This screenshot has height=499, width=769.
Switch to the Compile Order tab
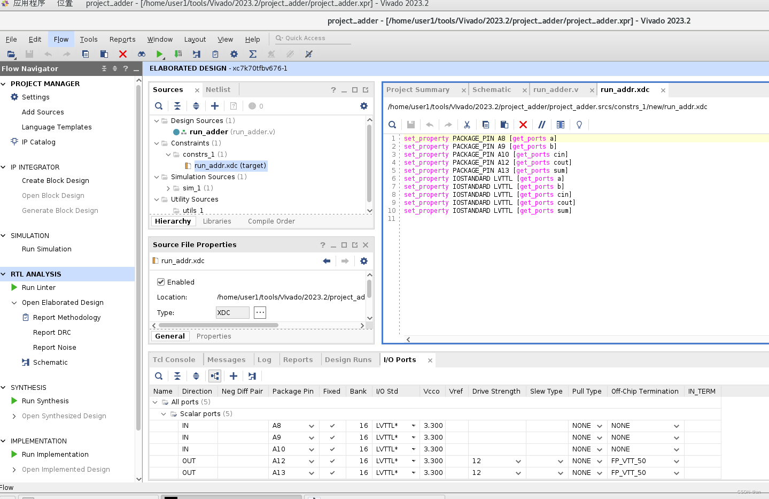271,221
